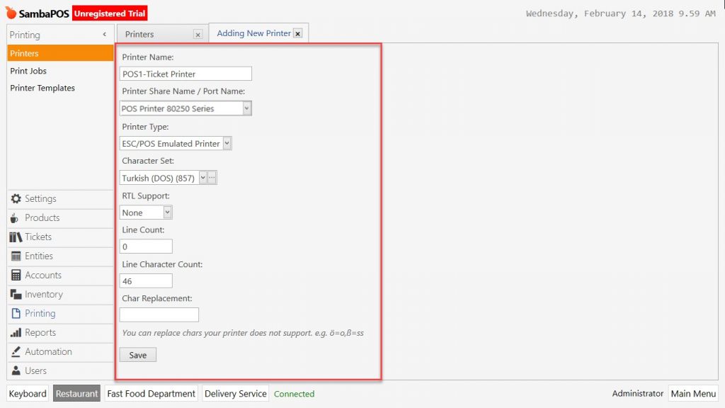Click the SambaPOS apple logo icon

(x=11, y=13)
